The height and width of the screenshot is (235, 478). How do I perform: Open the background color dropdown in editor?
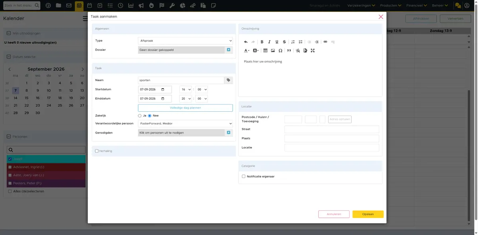(x=256, y=50)
